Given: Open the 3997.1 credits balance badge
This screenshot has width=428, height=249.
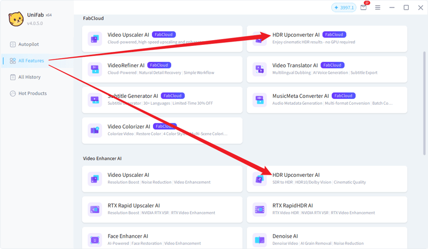Looking at the screenshot, I should [343, 7].
